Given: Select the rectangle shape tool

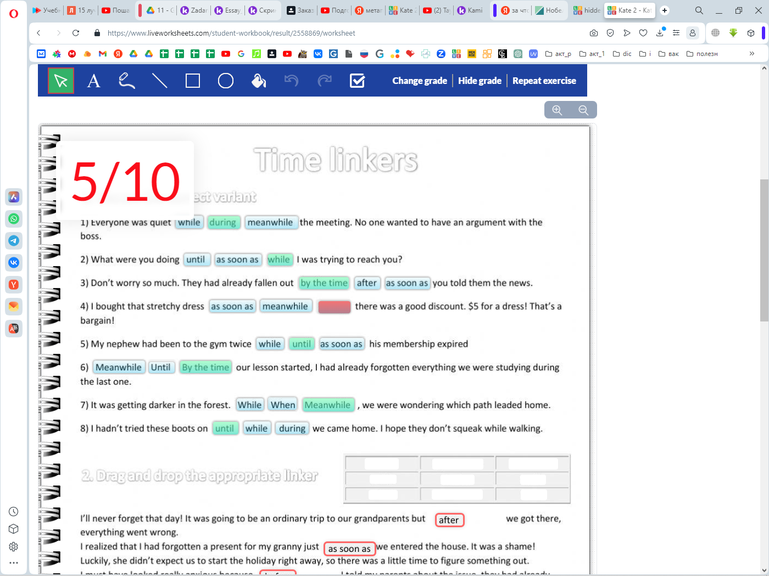Looking at the screenshot, I should pos(193,81).
